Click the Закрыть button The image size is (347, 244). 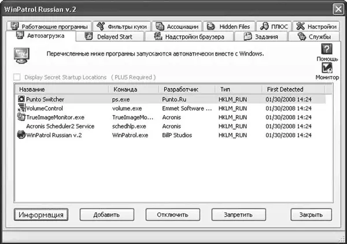(x=311, y=215)
